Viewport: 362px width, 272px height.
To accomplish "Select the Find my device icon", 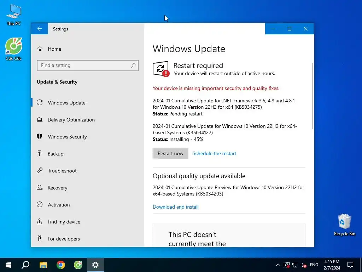I will tap(40, 222).
